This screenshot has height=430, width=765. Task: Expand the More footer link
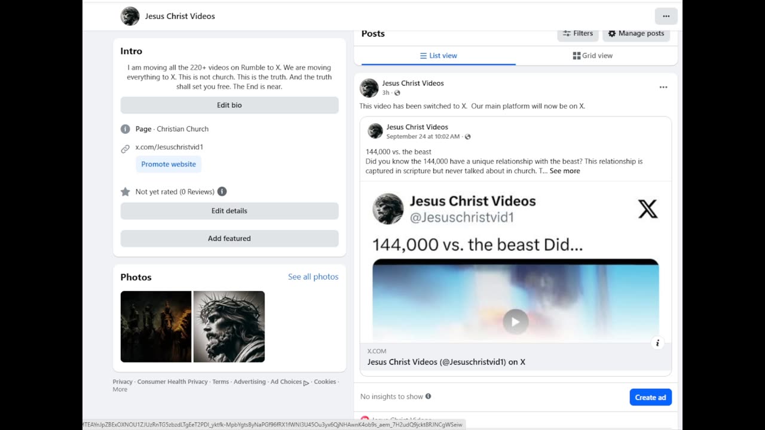120,389
